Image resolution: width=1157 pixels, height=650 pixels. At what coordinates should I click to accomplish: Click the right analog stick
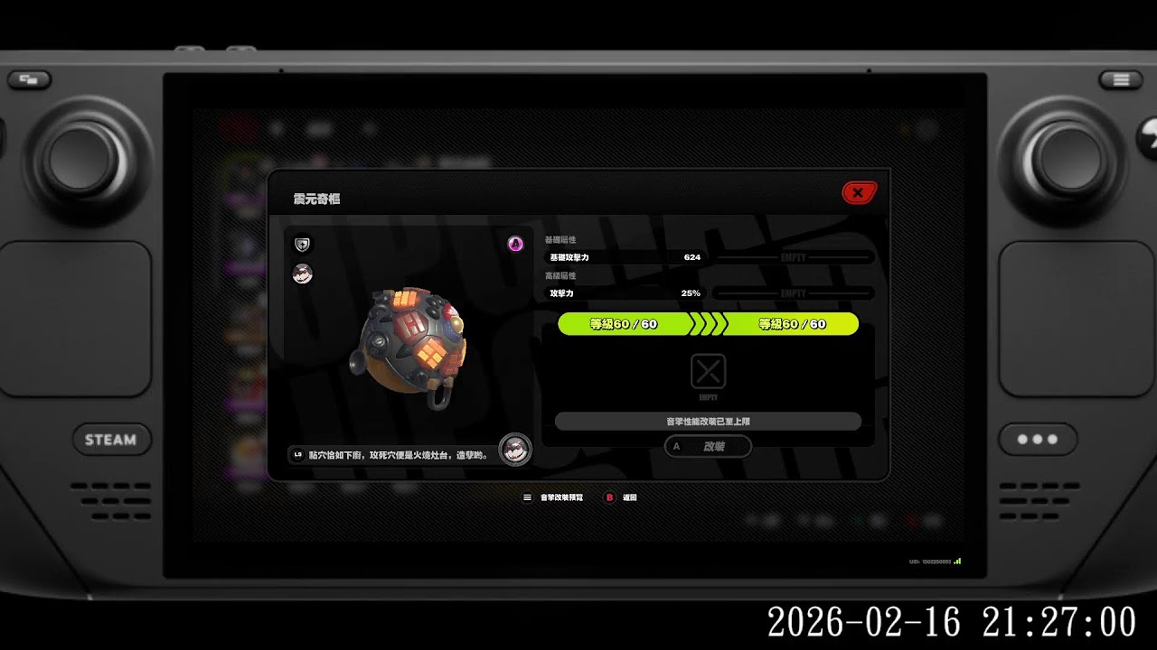(x=1069, y=160)
